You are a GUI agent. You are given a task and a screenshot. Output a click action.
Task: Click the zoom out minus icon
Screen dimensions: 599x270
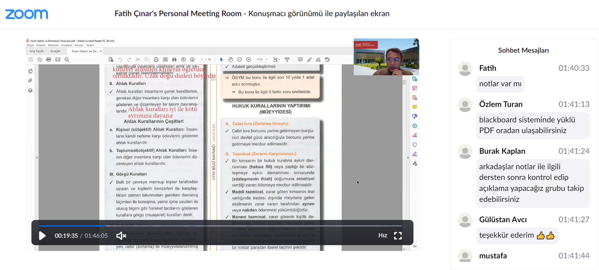[x=240, y=60]
